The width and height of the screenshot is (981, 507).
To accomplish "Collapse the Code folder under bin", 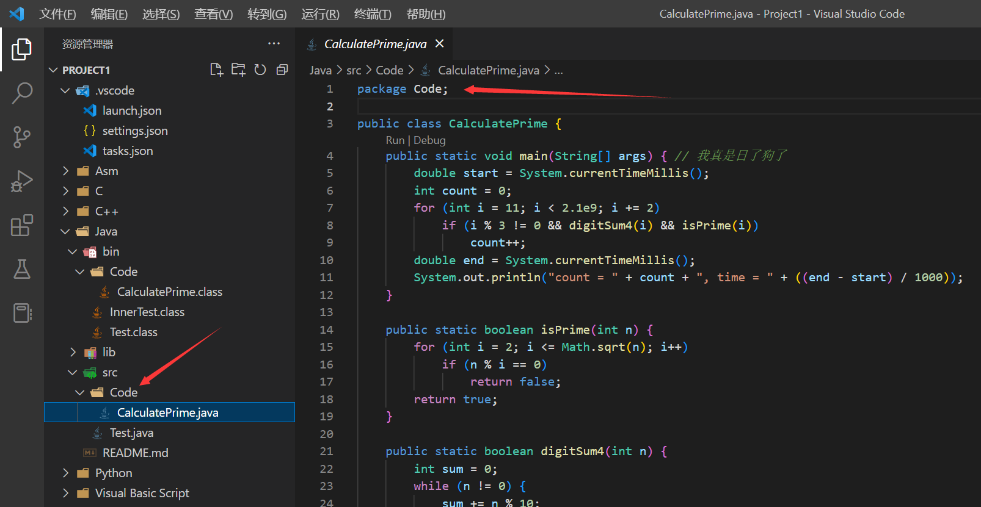I will click(80, 271).
